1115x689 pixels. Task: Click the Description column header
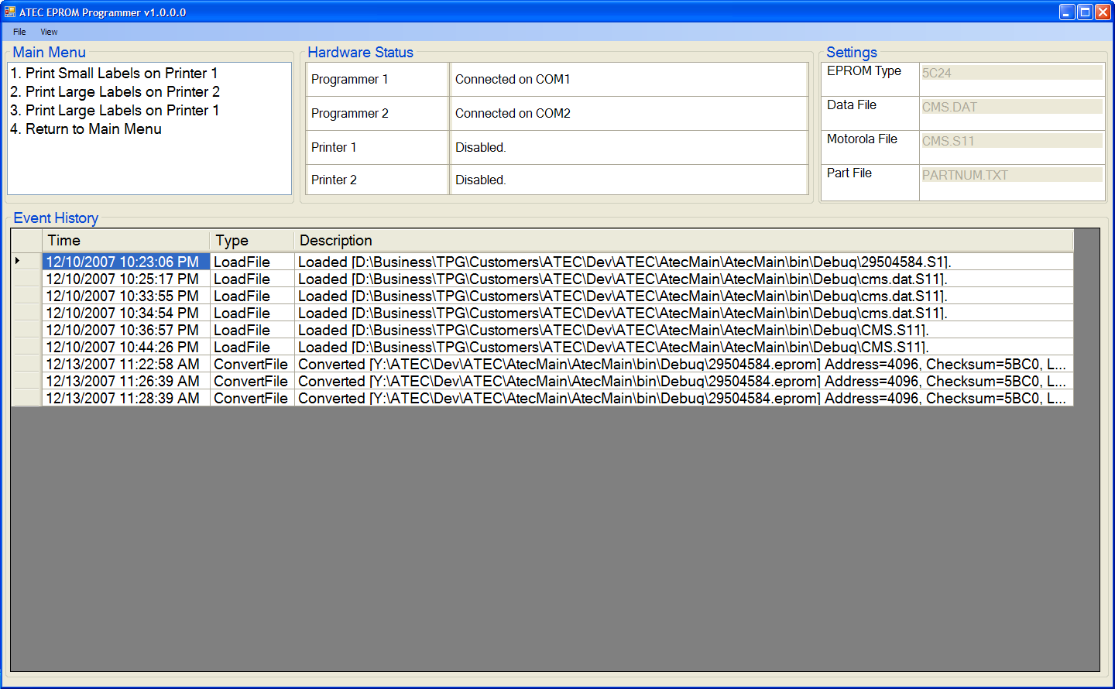(x=684, y=241)
